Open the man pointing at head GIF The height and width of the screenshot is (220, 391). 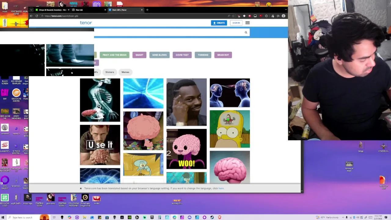[x=186, y=102]
